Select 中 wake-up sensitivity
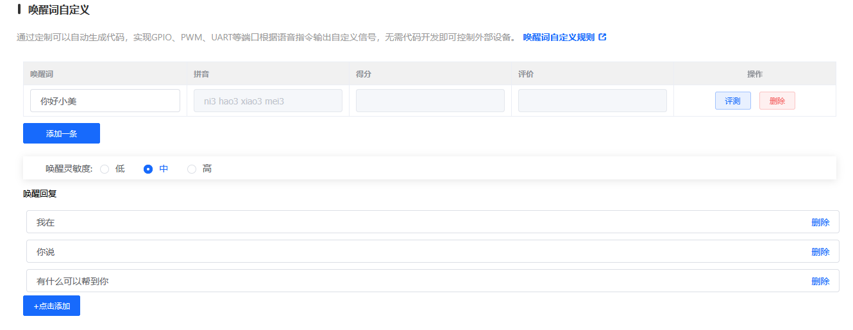Screen dimensions: 853x330 (x=148, y=169)
